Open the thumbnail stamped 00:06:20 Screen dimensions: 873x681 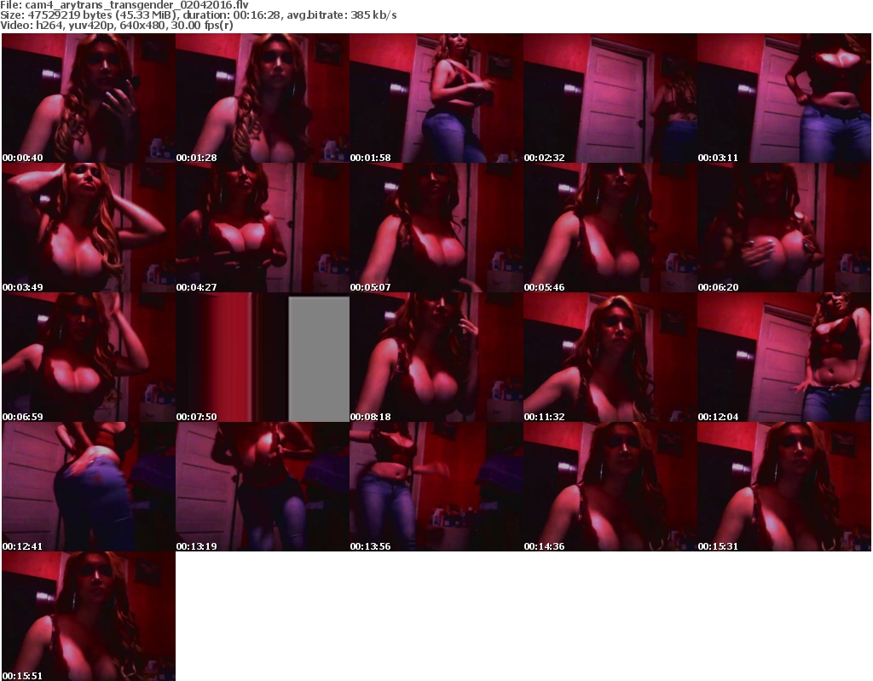pos(784,228)
